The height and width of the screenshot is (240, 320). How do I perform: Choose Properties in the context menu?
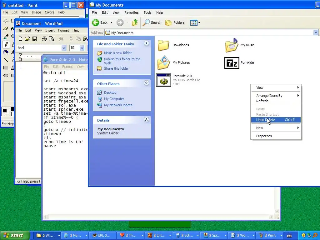tap(276, 136)
